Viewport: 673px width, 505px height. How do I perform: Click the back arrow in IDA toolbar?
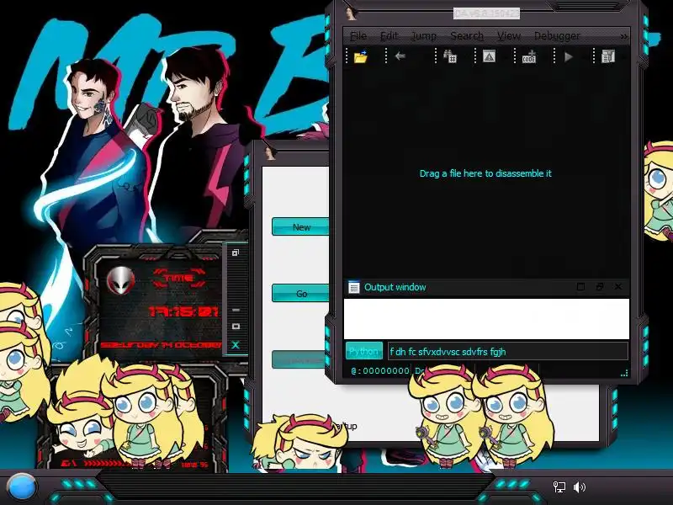coord(400,56)
